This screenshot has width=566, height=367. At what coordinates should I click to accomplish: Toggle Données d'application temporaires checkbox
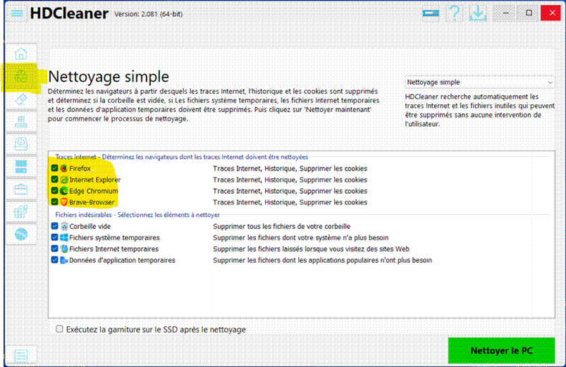pyautogui.click(x=54, y=260)
